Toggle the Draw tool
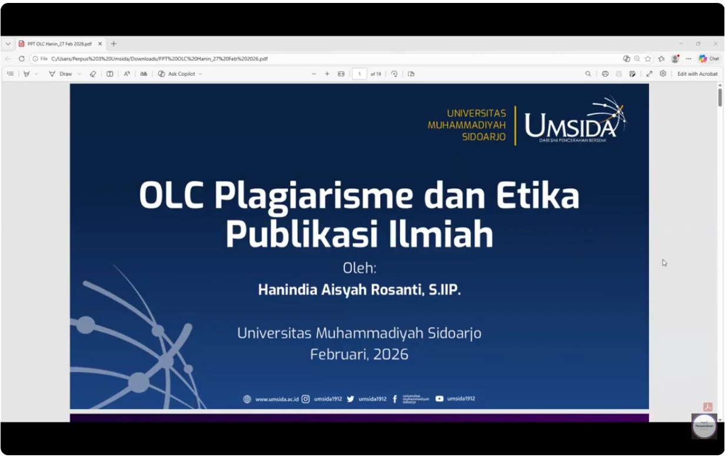The image size is (725, 457). [x=61, y=74]
